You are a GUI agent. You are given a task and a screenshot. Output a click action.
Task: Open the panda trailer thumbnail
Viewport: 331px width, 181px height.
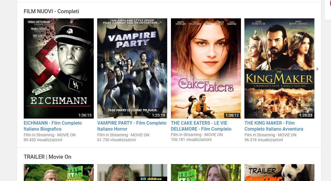tap(279, 172)
